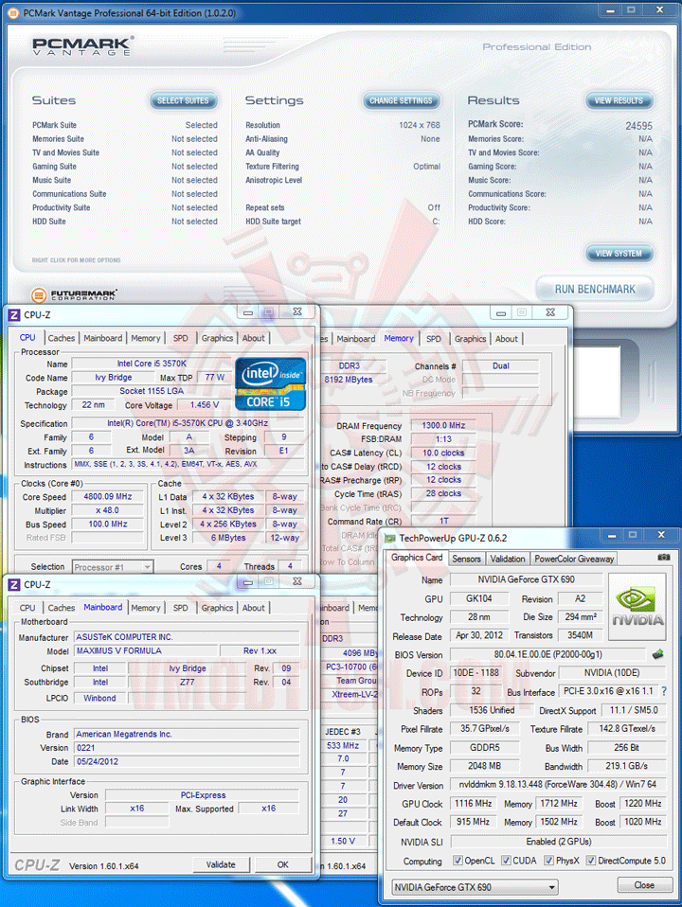Click the NVIDIA logo in GPU-Z
Viewport: 682px width, 907px height.
pyautogui.click(x=637, y=606)
